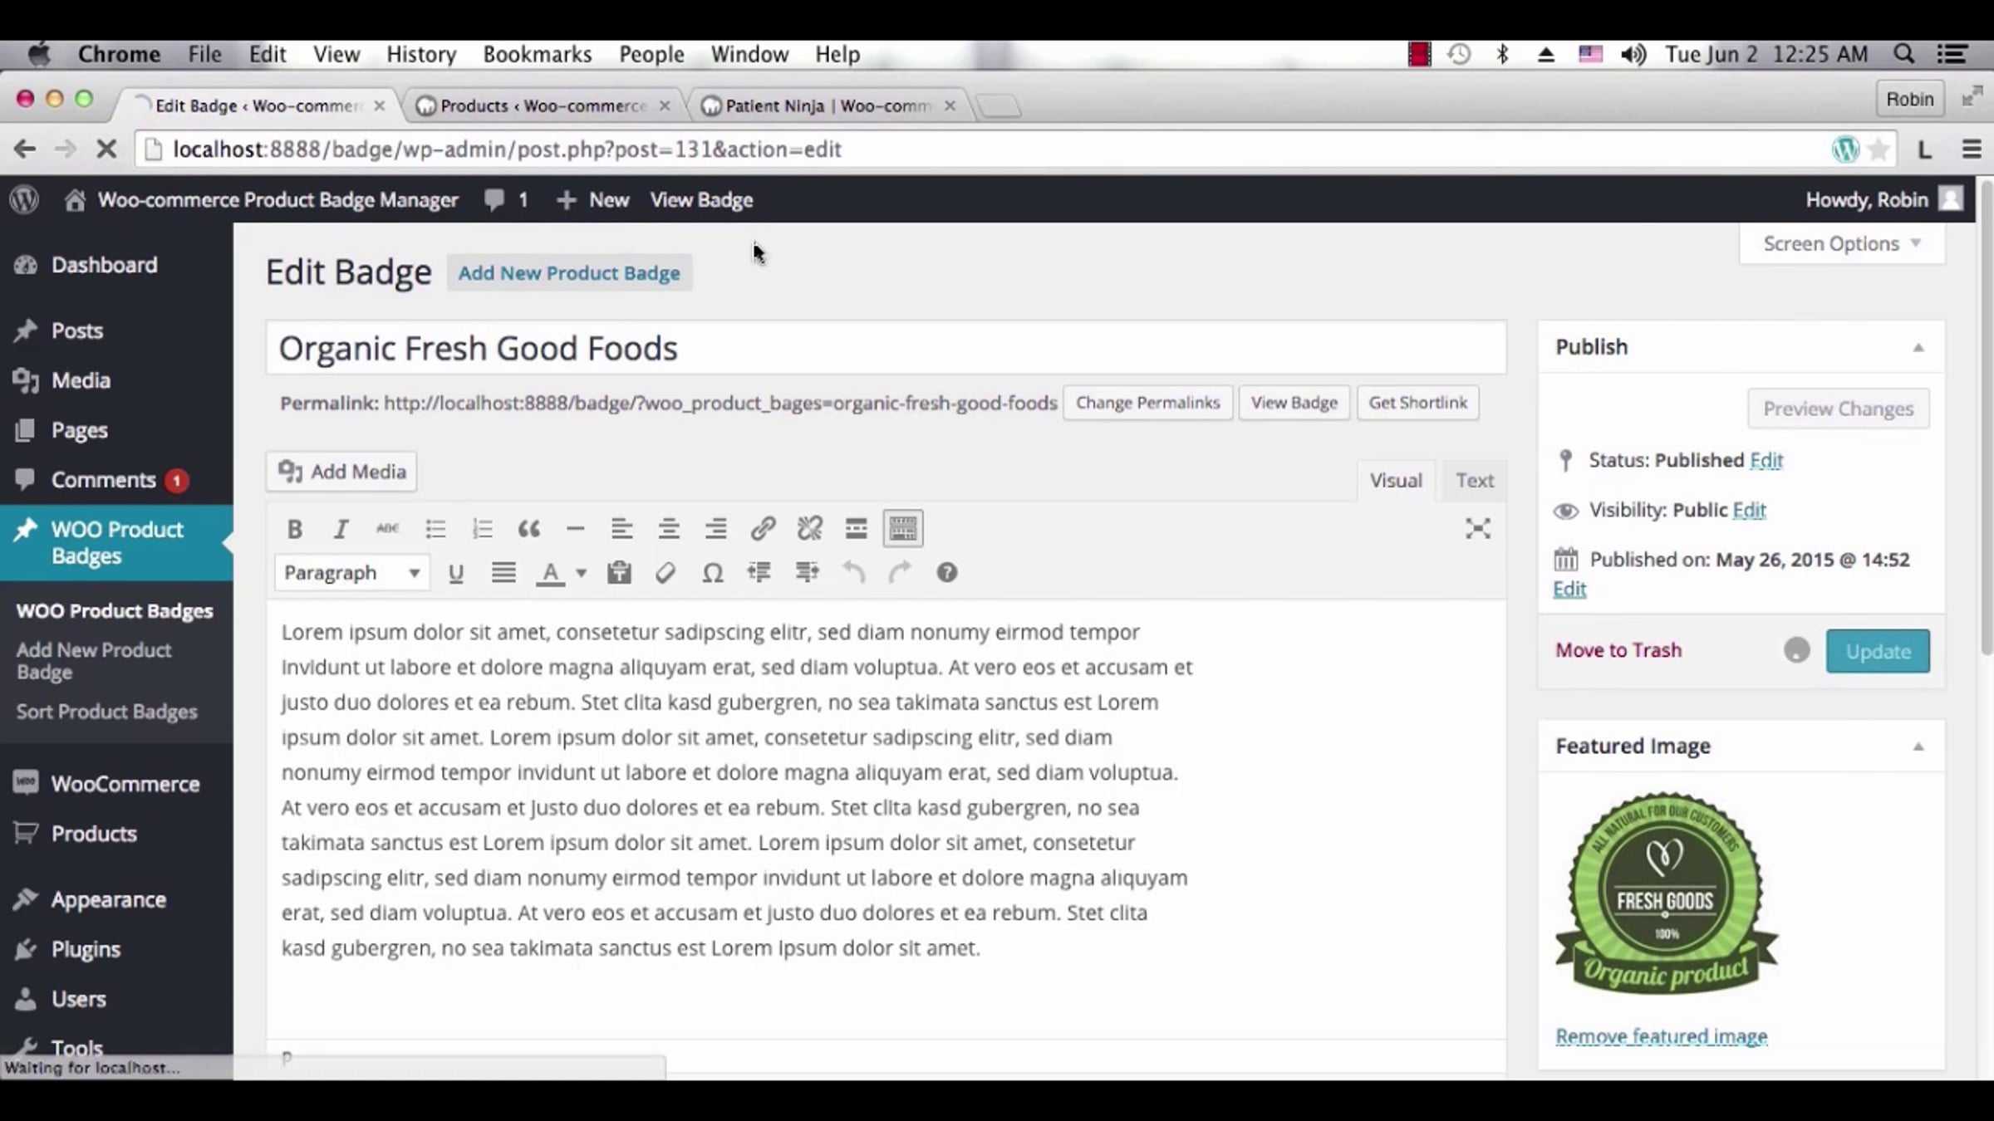
Task: Open keyboard shortcuts help
Action: [946, 573]
